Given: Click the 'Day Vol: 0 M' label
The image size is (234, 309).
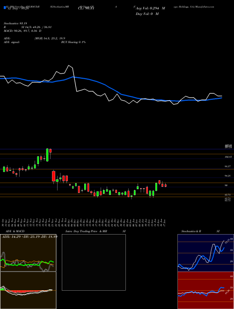Looking at the screenshot, I should pyautogui.click(x=147, y=14).
